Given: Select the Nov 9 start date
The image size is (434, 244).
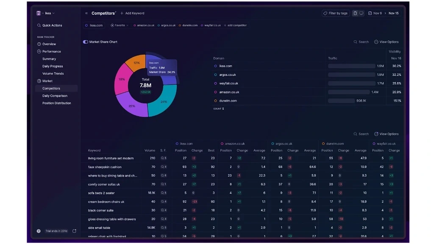Looking at the screenshot, I should point(378,13).
